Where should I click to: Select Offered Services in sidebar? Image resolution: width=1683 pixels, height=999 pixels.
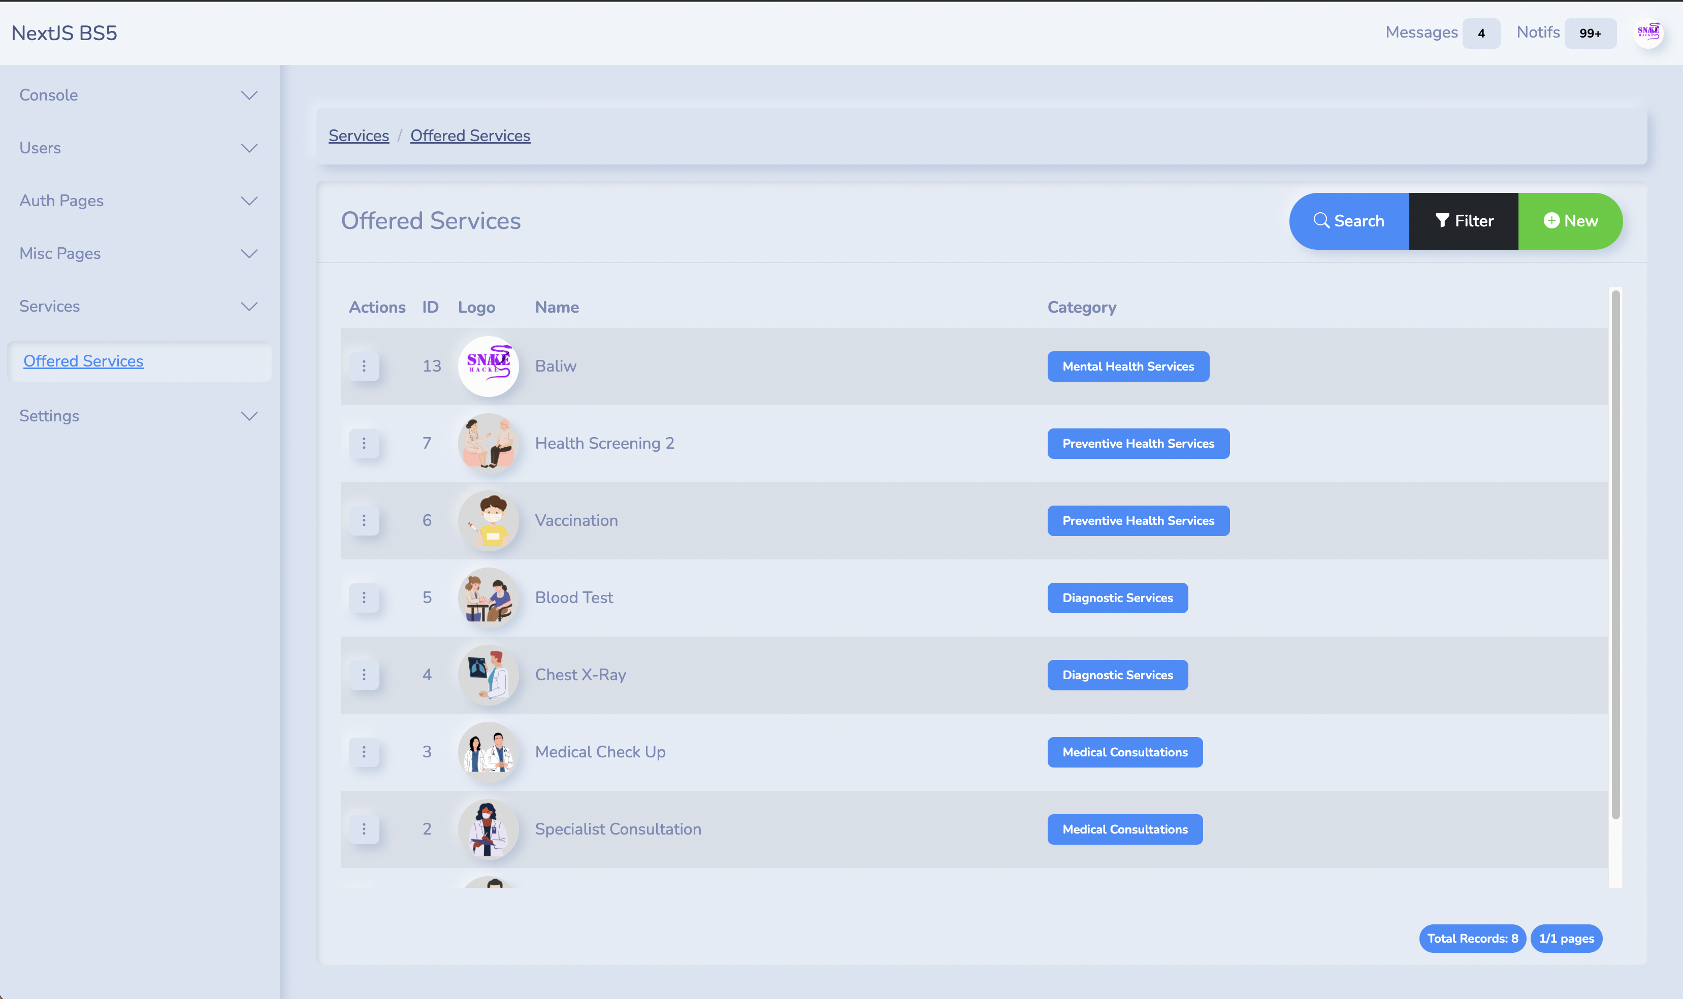(x=83, y=361)
